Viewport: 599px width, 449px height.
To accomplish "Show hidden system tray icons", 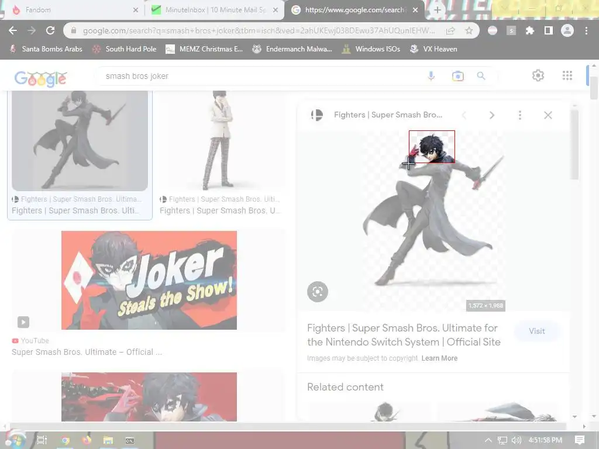I will point(488,440).
